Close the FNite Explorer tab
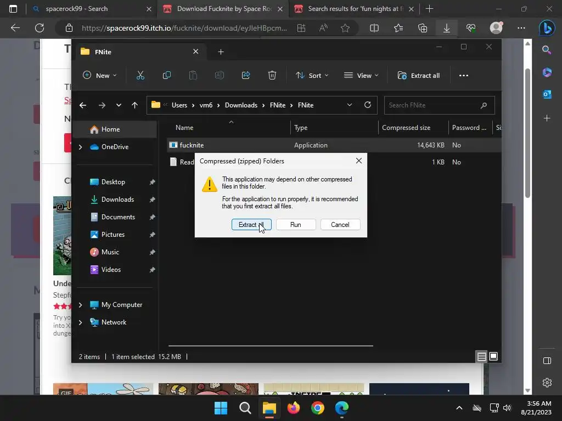This screenshot has width=562, height=421. tap(196, 52)
